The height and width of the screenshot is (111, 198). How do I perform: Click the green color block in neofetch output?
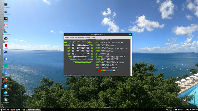102,70
